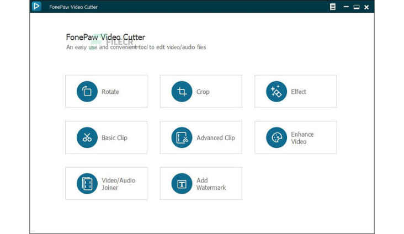Click the Add Watermark text icon

(x=182, y=184)
